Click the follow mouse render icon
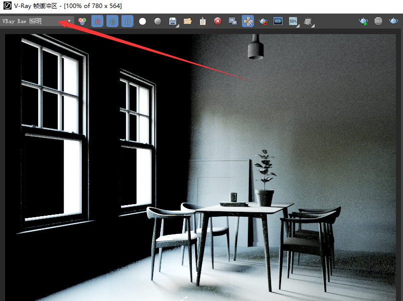This screenshot has height=301, width=403. (x=309, y=22)
